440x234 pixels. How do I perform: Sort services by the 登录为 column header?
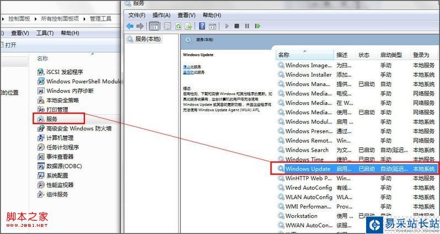(x=423, y=55)
